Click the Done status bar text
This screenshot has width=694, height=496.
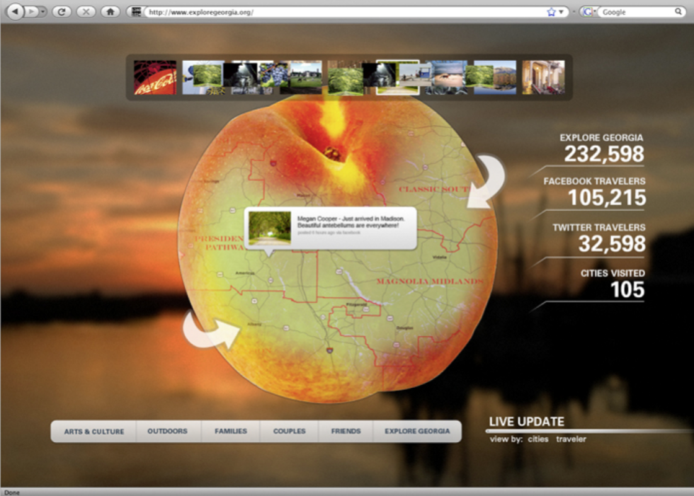pos(12,492)
